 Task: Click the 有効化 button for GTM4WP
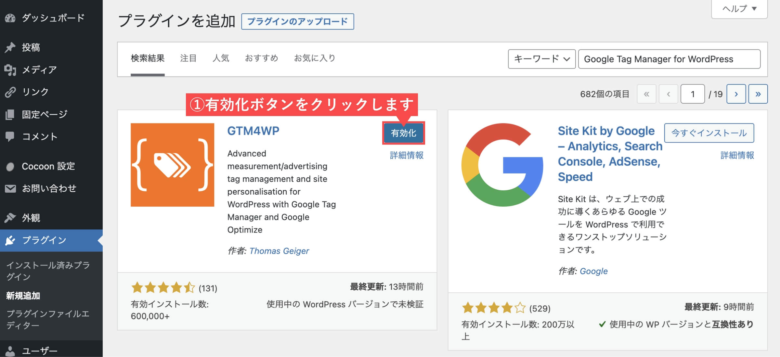click(403, 133)
